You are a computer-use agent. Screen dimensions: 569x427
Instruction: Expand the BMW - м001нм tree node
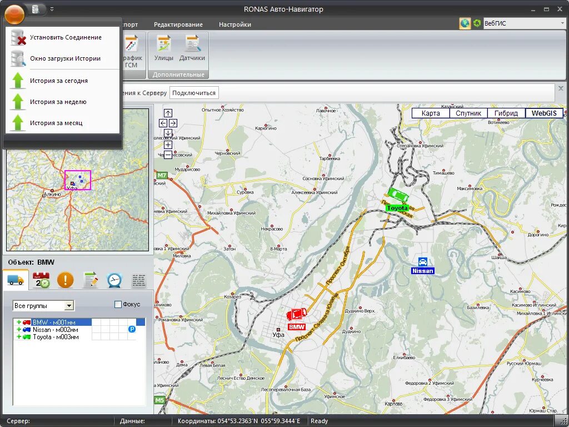(x=19, y=322)
